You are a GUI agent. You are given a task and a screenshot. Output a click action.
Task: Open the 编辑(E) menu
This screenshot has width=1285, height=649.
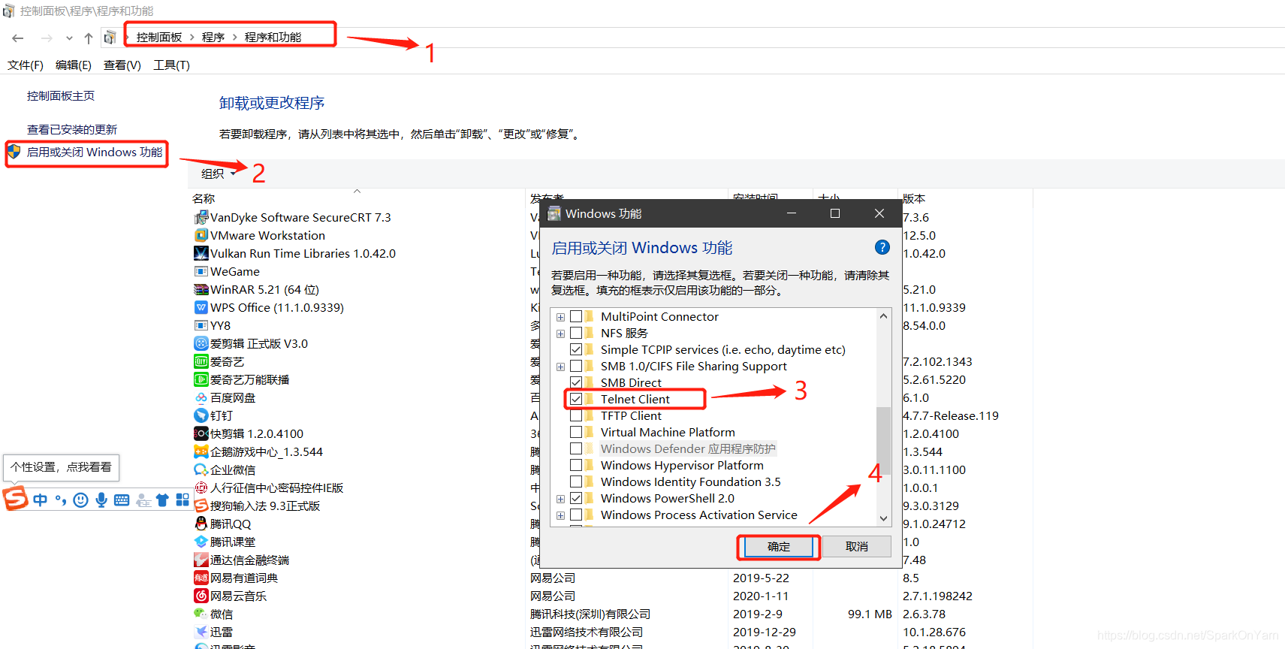[74, 65]
